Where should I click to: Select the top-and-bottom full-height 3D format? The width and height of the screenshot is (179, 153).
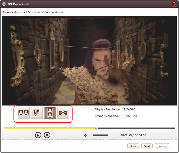(50, 113)
